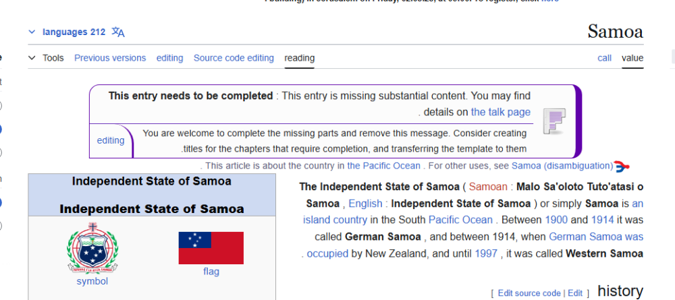Click the editing link in notice box
Screen dimensions: 675x300
coord(111,140)
